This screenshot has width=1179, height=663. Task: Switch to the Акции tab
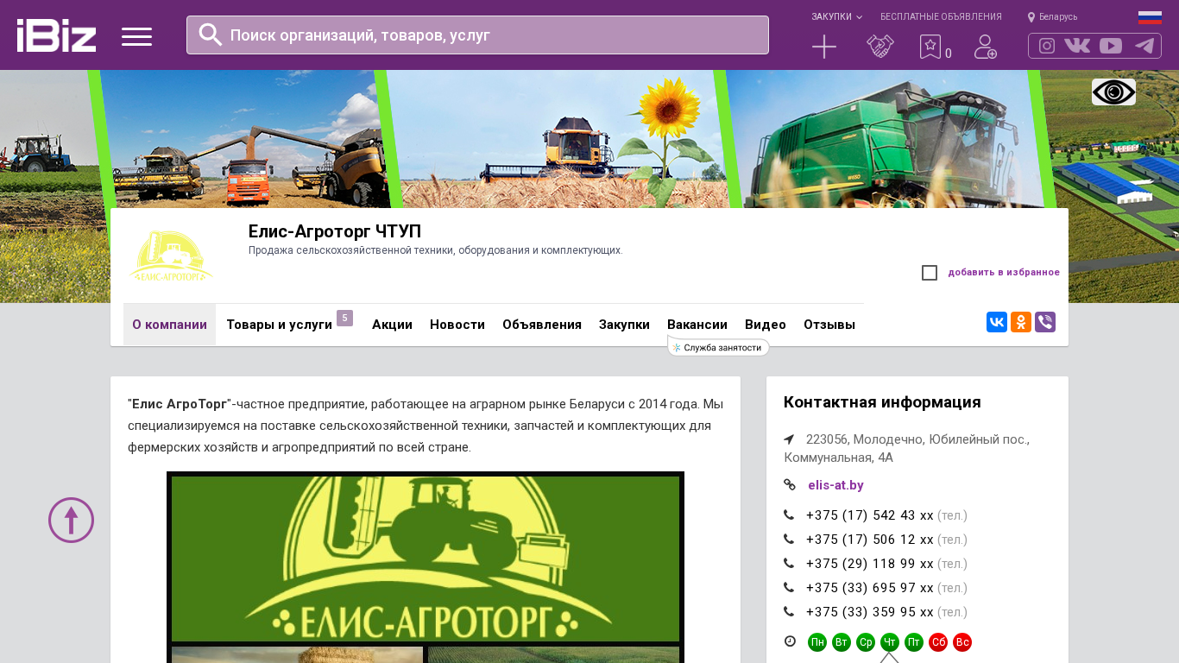392,325
